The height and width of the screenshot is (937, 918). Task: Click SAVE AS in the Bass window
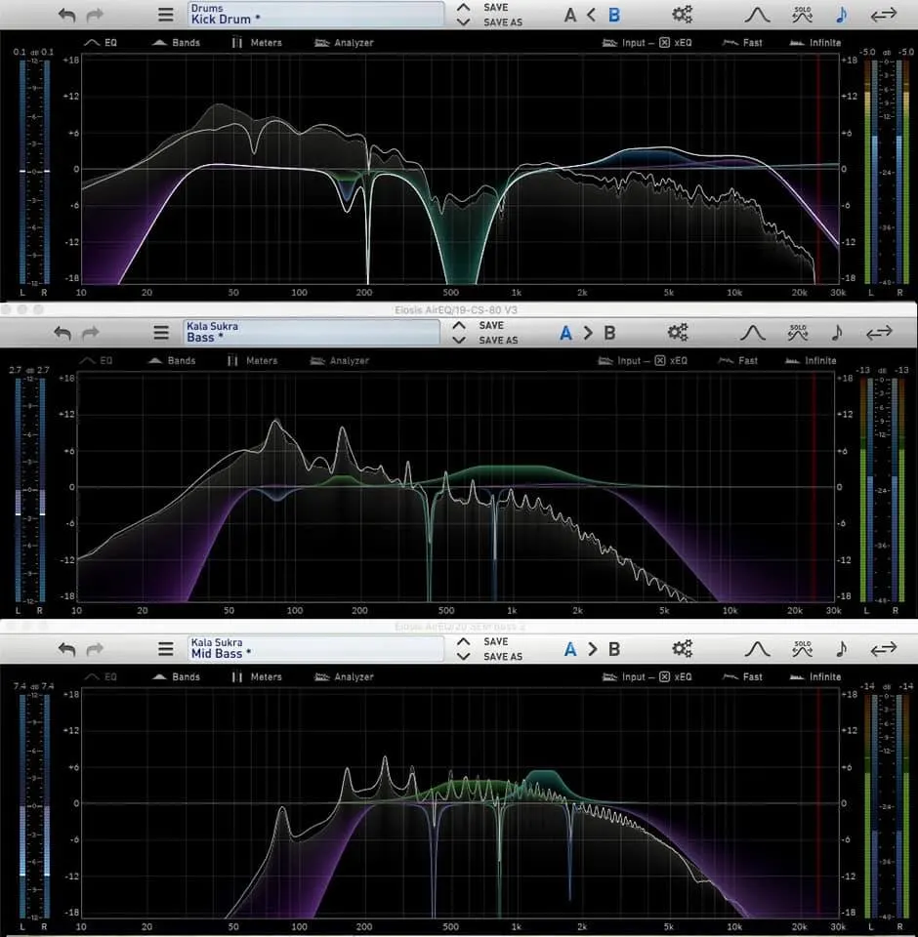(x=498, y=340)
